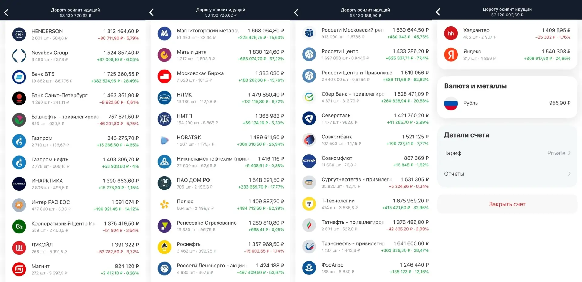Tap the Банк Санкт-Петербург red logo
Image resolution: width=582 pixels, height=282 pixels.
19,98
